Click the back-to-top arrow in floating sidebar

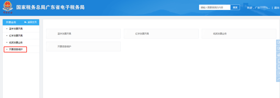278,79
